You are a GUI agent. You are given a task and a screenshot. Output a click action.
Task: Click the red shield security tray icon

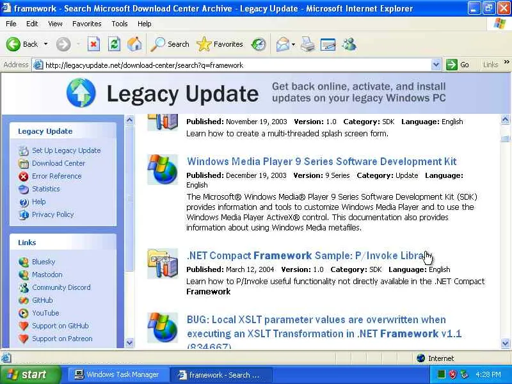click(x=452, y=374)
